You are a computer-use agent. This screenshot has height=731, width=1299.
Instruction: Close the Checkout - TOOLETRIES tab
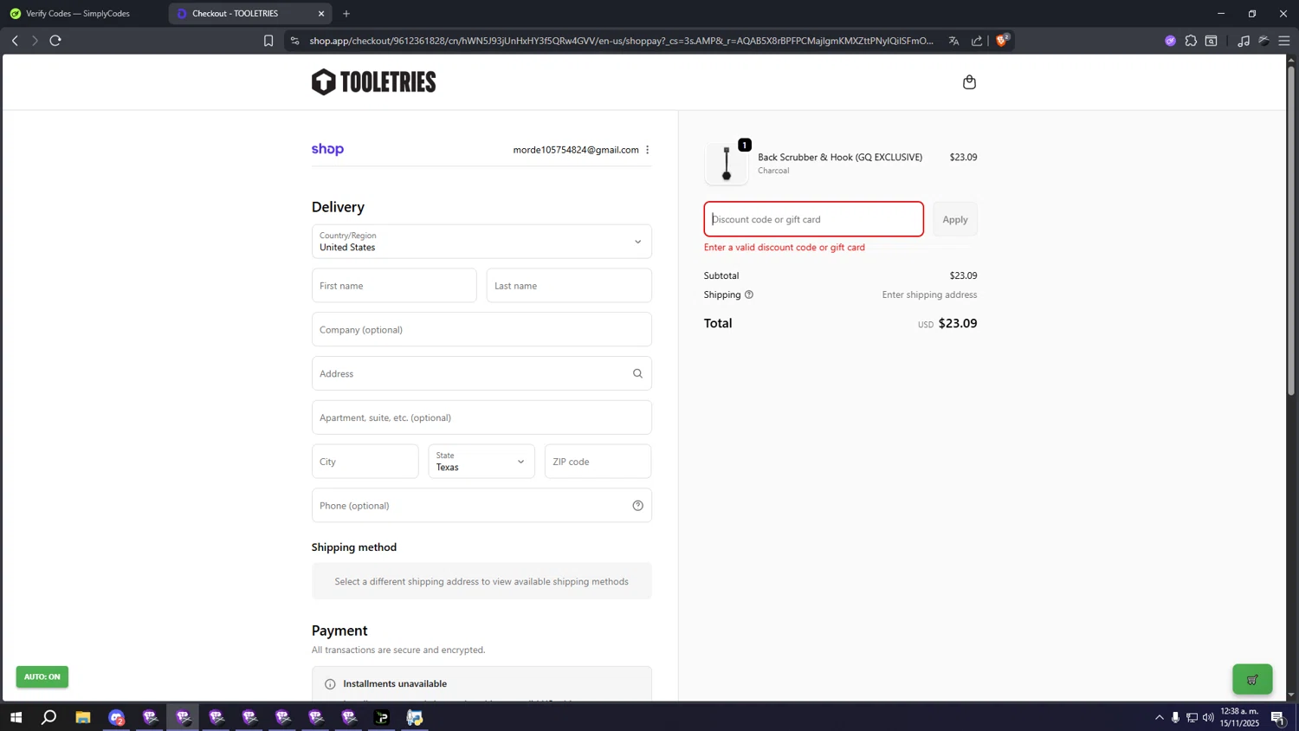click(x=321, y=14)
